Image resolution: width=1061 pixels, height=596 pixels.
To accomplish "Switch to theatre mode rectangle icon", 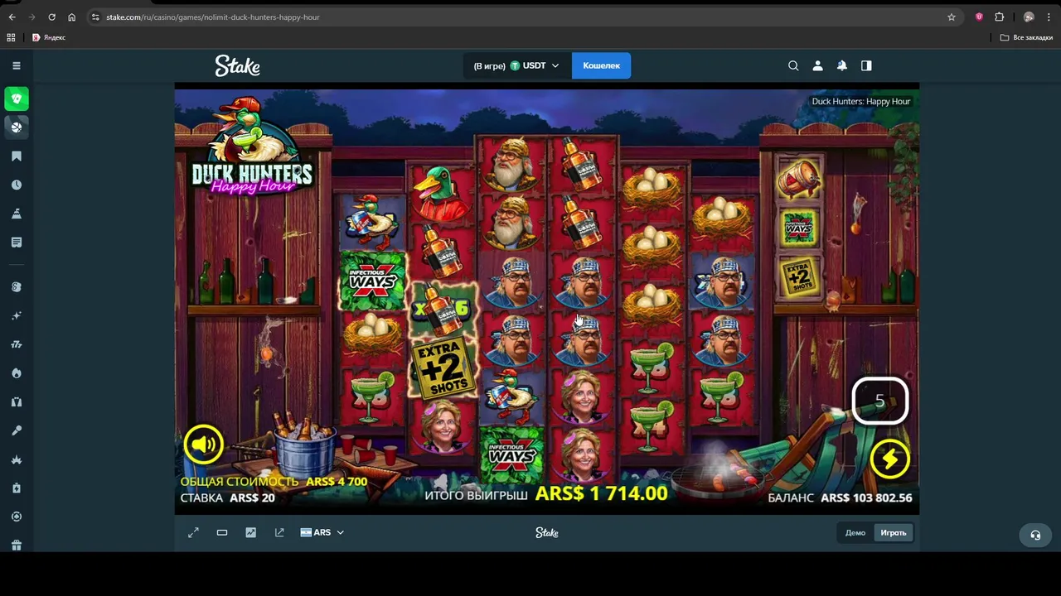I will (x=222, y=532).
